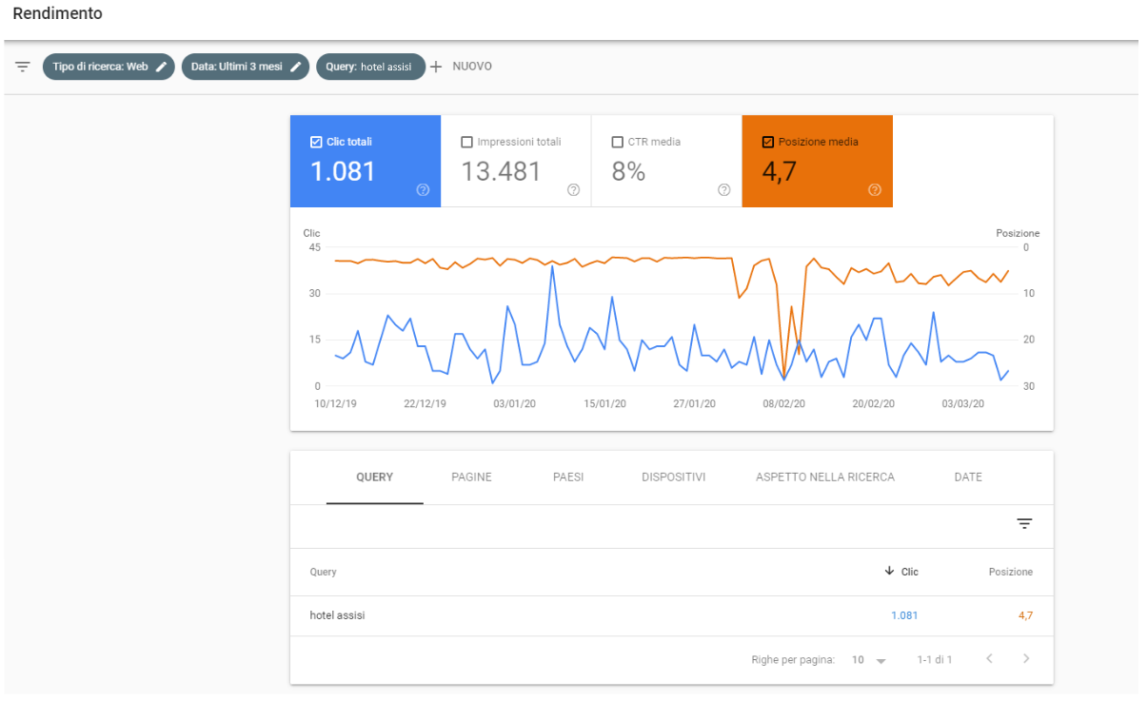Open the table filter rows icon
This screenshot has height=701, width=1148.
coord(1024,524)
